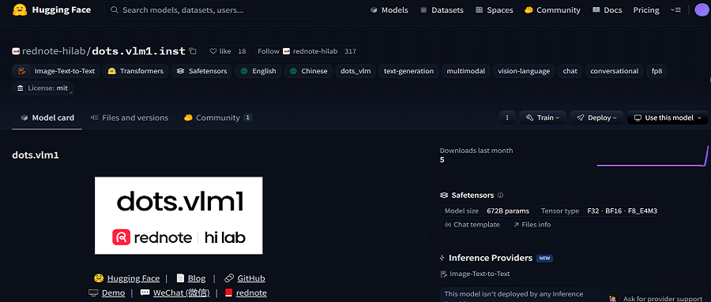Click the Hugging Face logo icon
The image size is (711, 302).
[x=20, y=9]
